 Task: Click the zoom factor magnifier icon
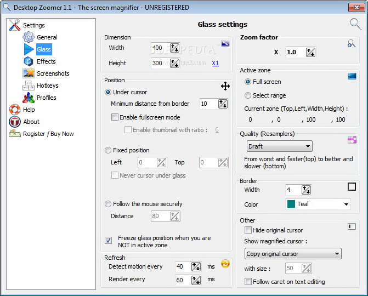point(352,44)
